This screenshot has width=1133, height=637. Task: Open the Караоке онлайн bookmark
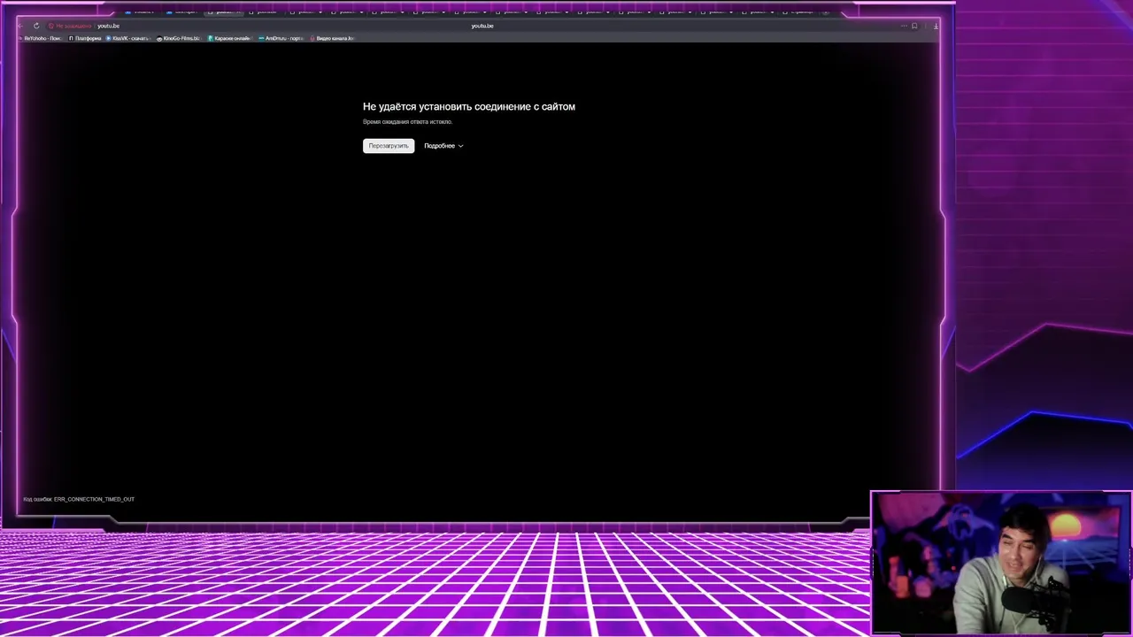pos(230,38)
